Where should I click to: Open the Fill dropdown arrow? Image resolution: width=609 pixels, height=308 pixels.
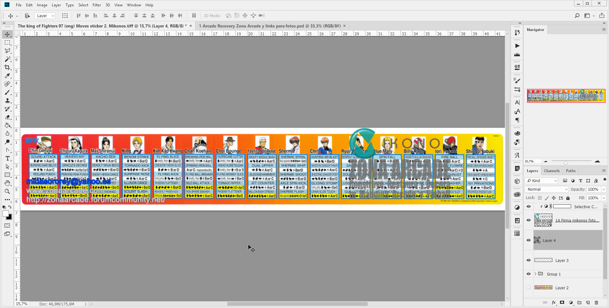[604, 198]
